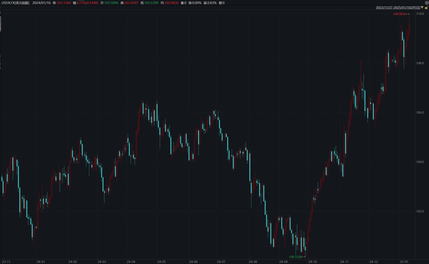Click the 收 (close) price value 103.3360
The image size is (429, 264).
click(x=64, y=3)
